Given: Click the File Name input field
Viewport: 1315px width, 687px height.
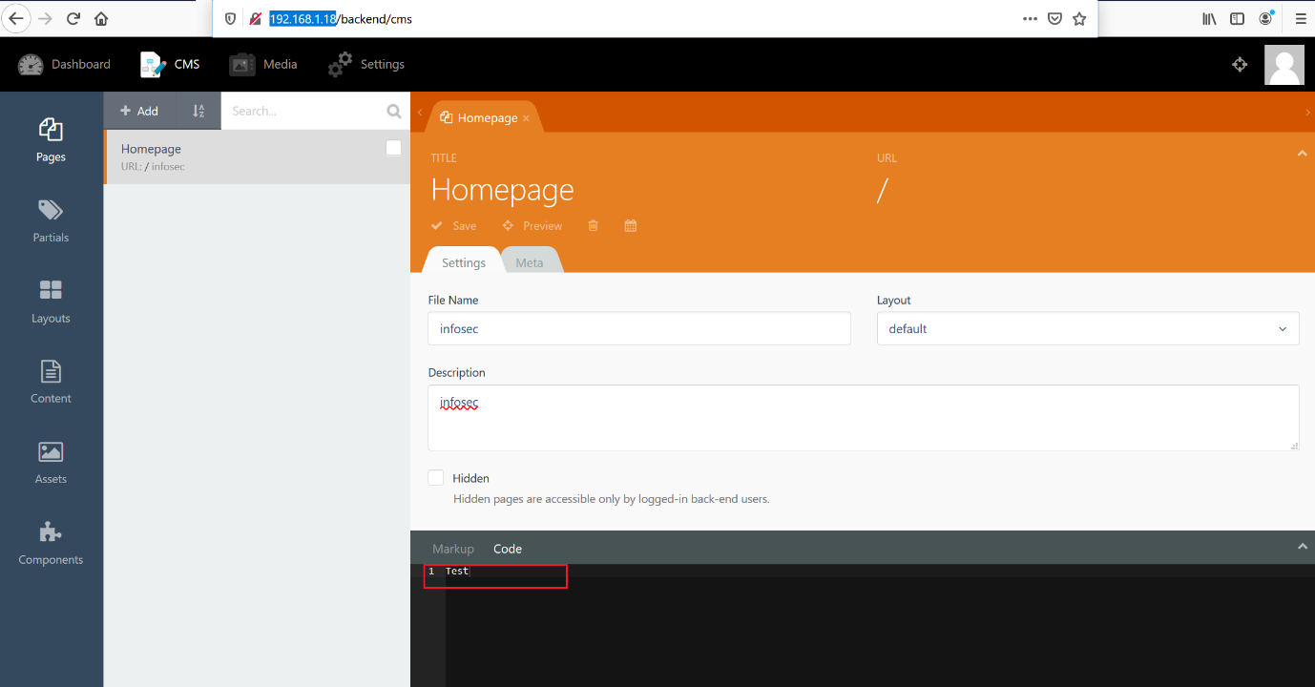Looking at the screenshot, I should (x=638, y=329).
